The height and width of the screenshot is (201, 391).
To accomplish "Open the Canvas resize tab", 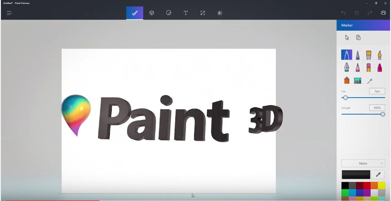I will 203,13.
